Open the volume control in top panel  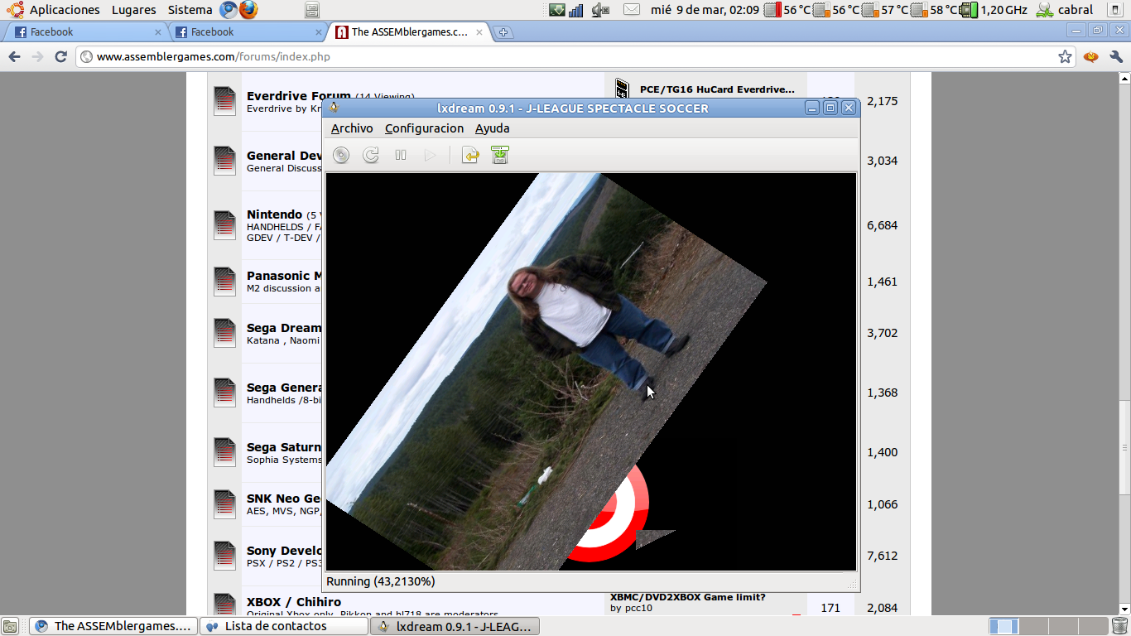601,10
